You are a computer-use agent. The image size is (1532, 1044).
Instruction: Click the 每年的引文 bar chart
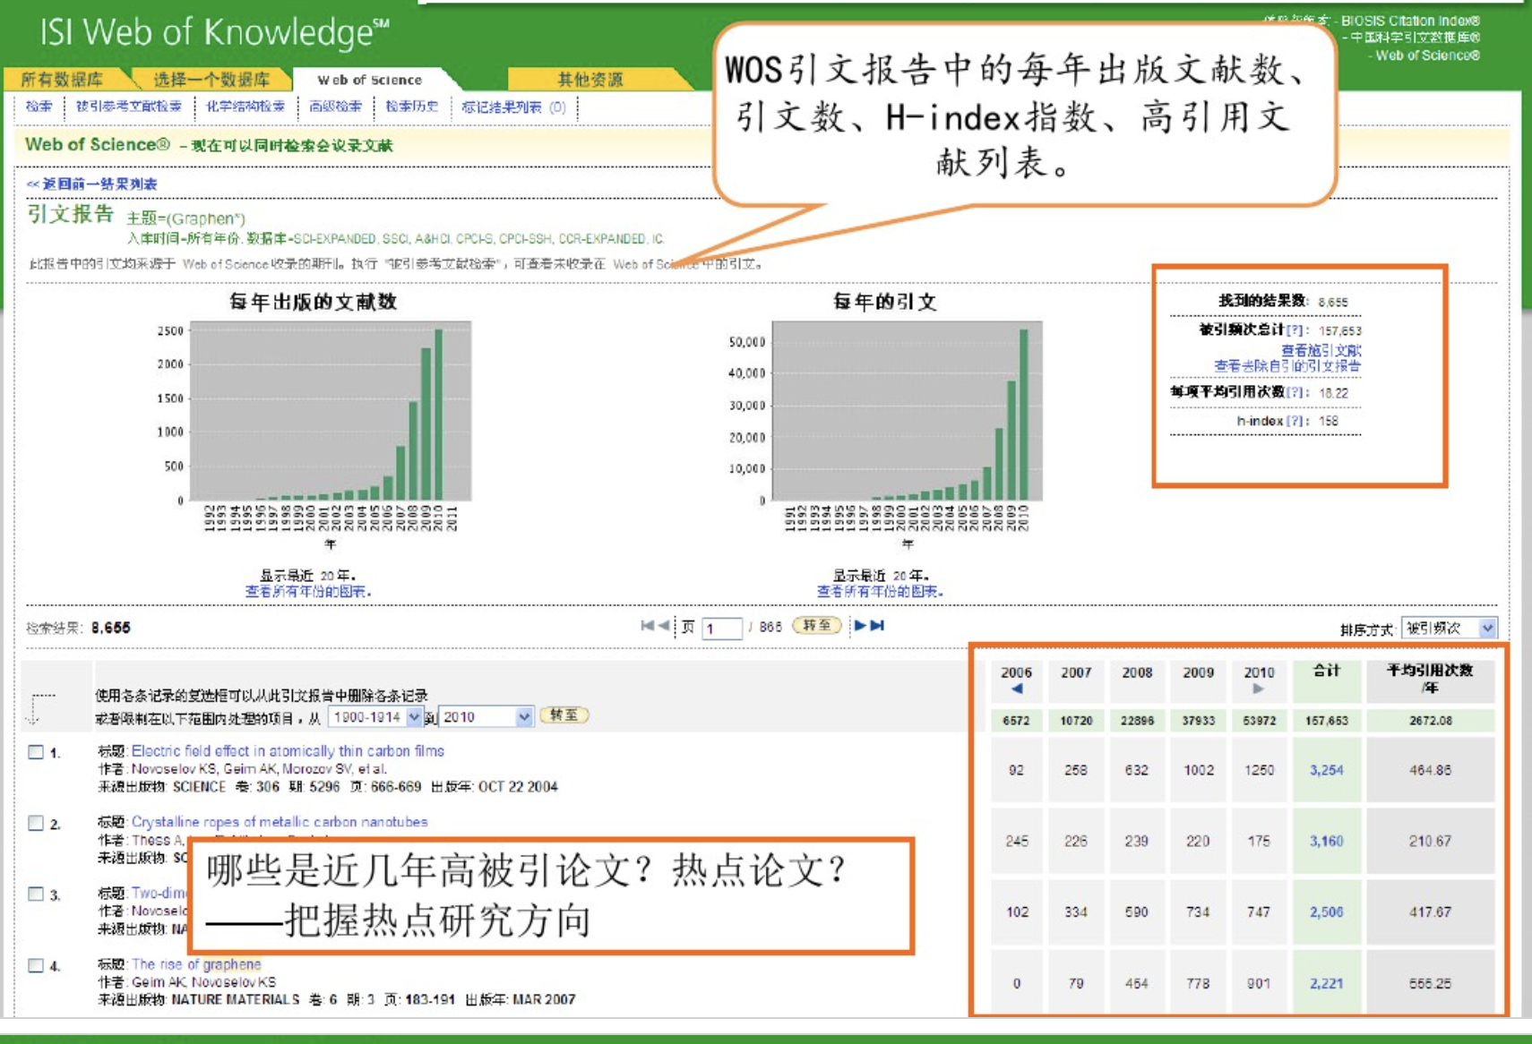point(907,411)
